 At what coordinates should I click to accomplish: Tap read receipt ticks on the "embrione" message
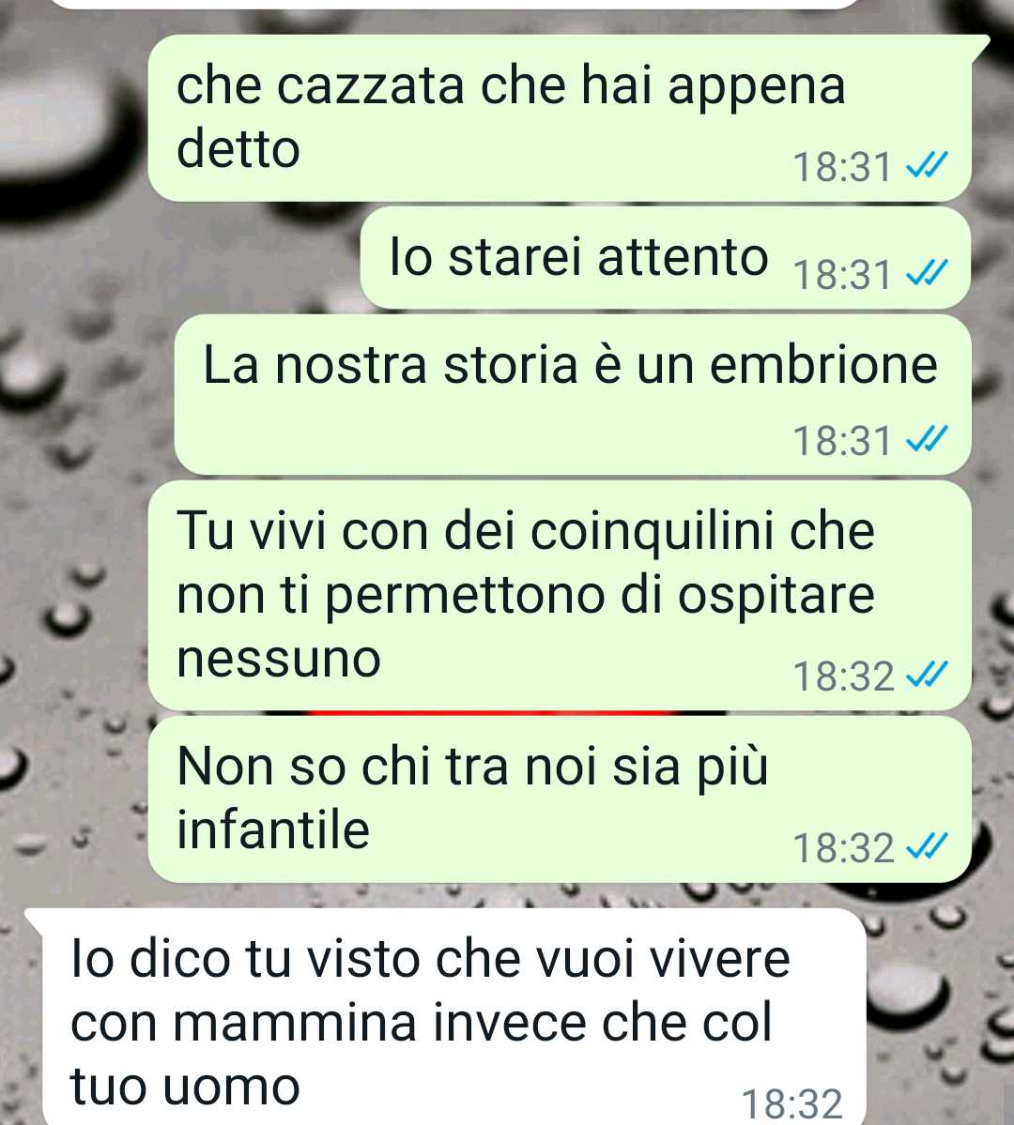pyautogui.click(x=927, y=439)
